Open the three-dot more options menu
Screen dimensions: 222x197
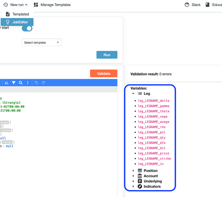(x=28, y=83)
